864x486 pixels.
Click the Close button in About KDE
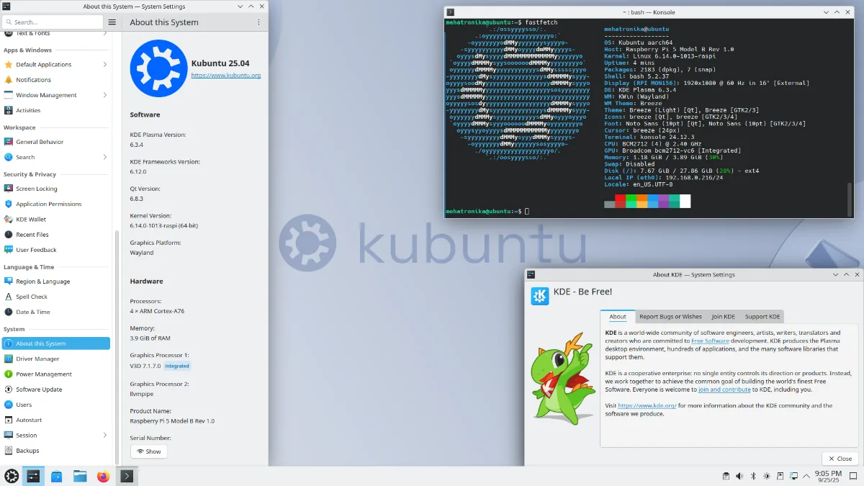pyautogui.click(x=840, y=459)
